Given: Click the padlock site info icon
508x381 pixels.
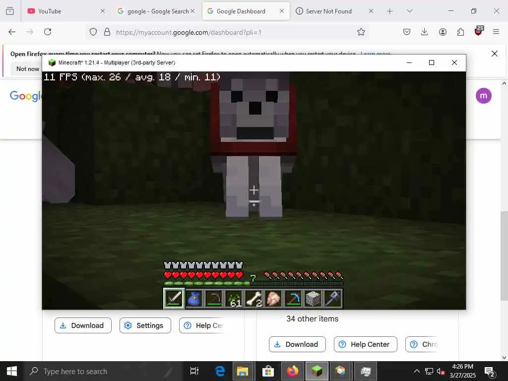Looking at the screenshot, I should click(x=107, y=32).
